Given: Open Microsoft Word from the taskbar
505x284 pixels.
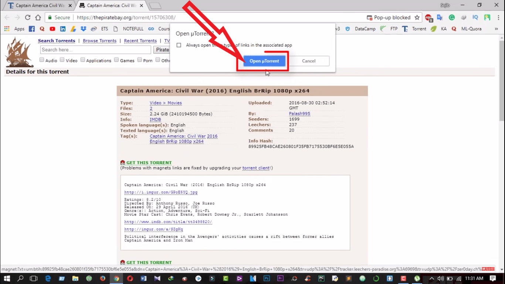Looking at the screenshot, I should 144,278.
